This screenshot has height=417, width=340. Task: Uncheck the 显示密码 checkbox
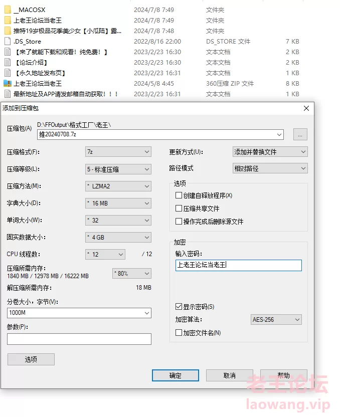point(179,307)
